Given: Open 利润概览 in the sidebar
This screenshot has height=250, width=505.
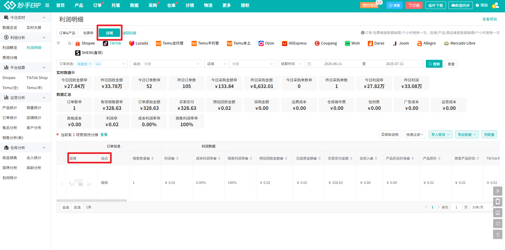Looking at the screenshot, I should 10,48.
